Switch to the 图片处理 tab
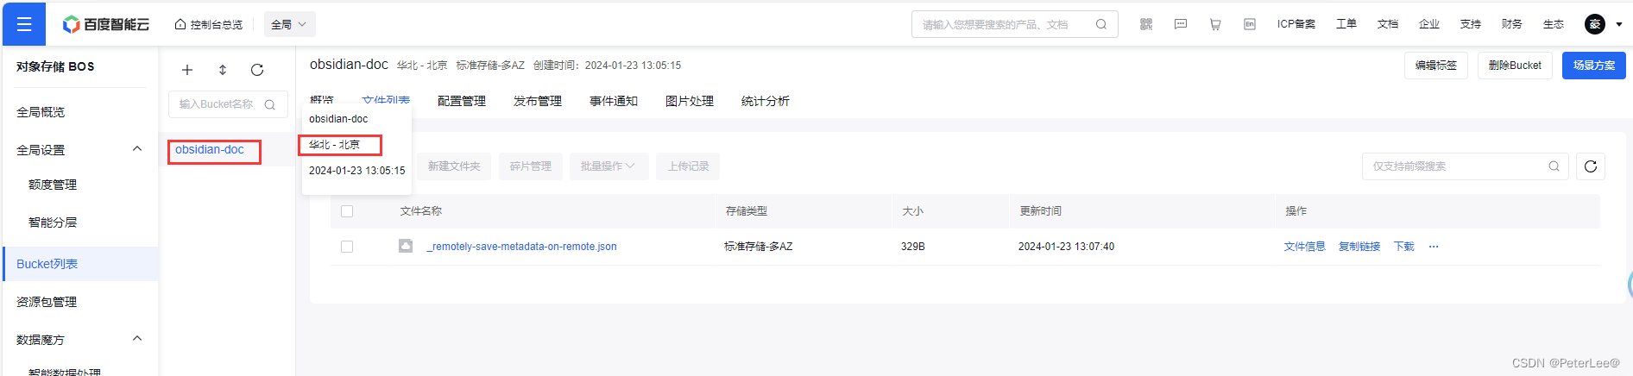The height and width of the screenshot is (376, 1633). [690, 101]
